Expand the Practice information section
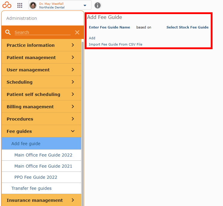This screenshot has width=223, height=206. [x=41, y=45]
